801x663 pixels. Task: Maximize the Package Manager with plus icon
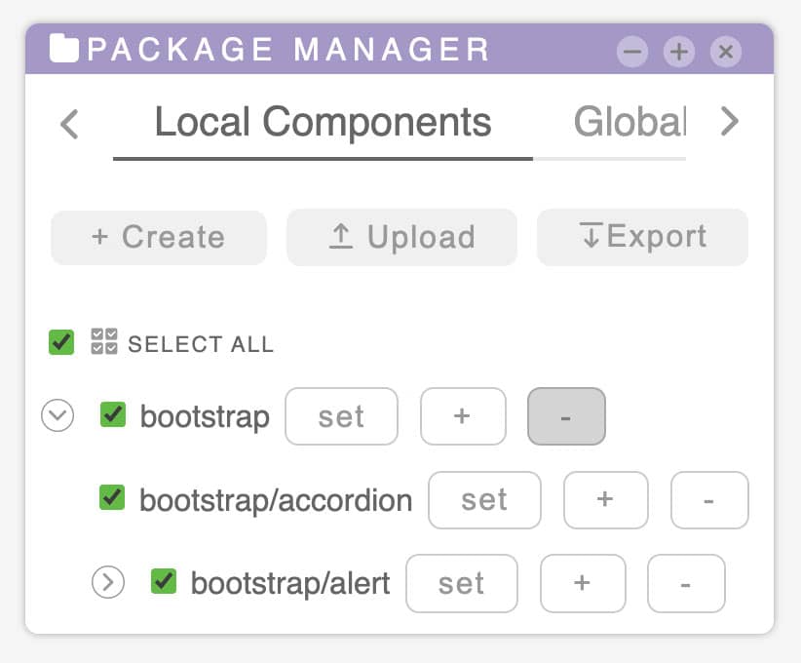pyautogui.click(x=679, y=52)
